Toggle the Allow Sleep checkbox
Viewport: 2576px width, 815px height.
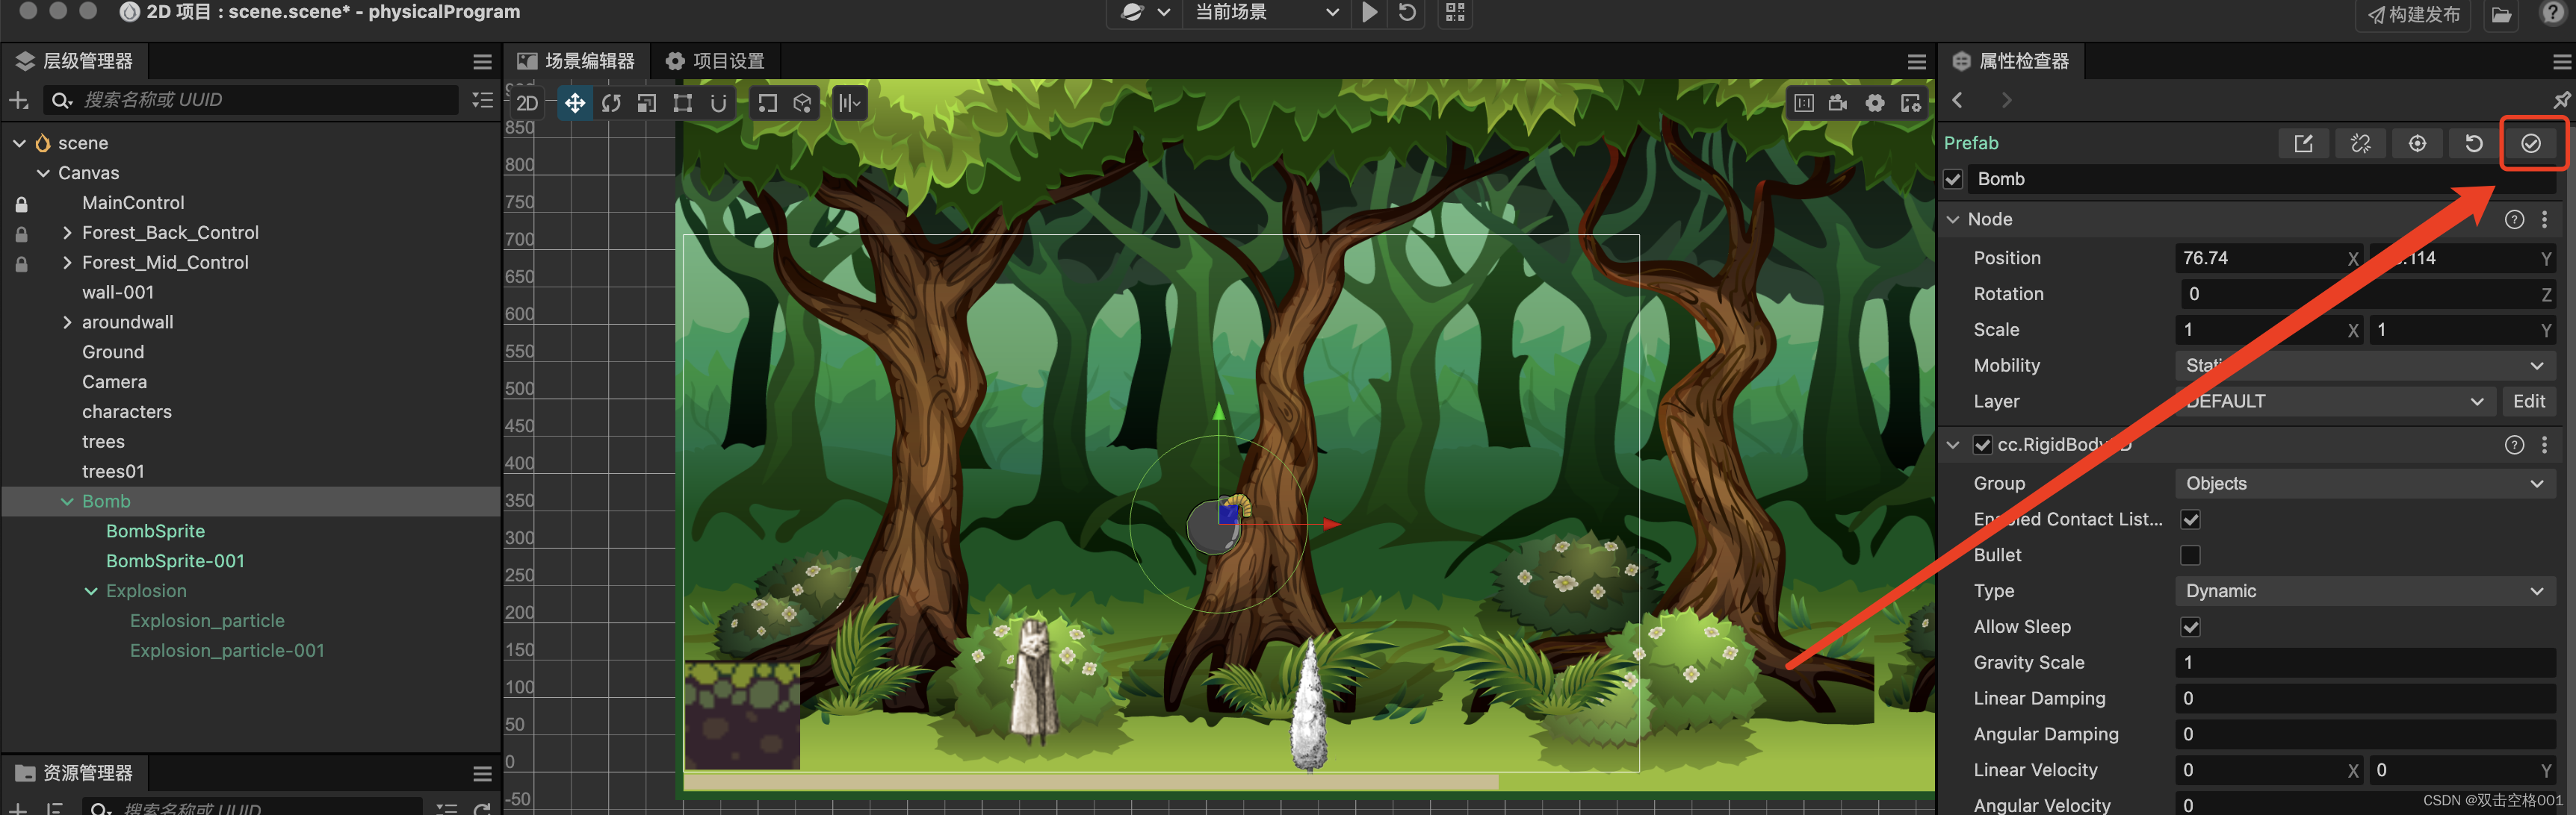pyautogui.click(x=2190, y=627)
